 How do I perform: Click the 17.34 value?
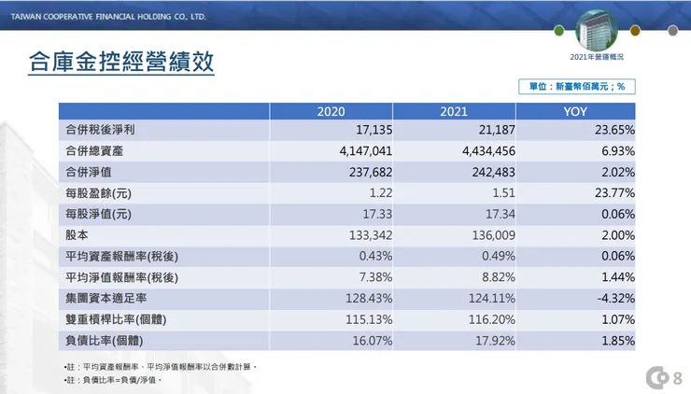(501, 214)
